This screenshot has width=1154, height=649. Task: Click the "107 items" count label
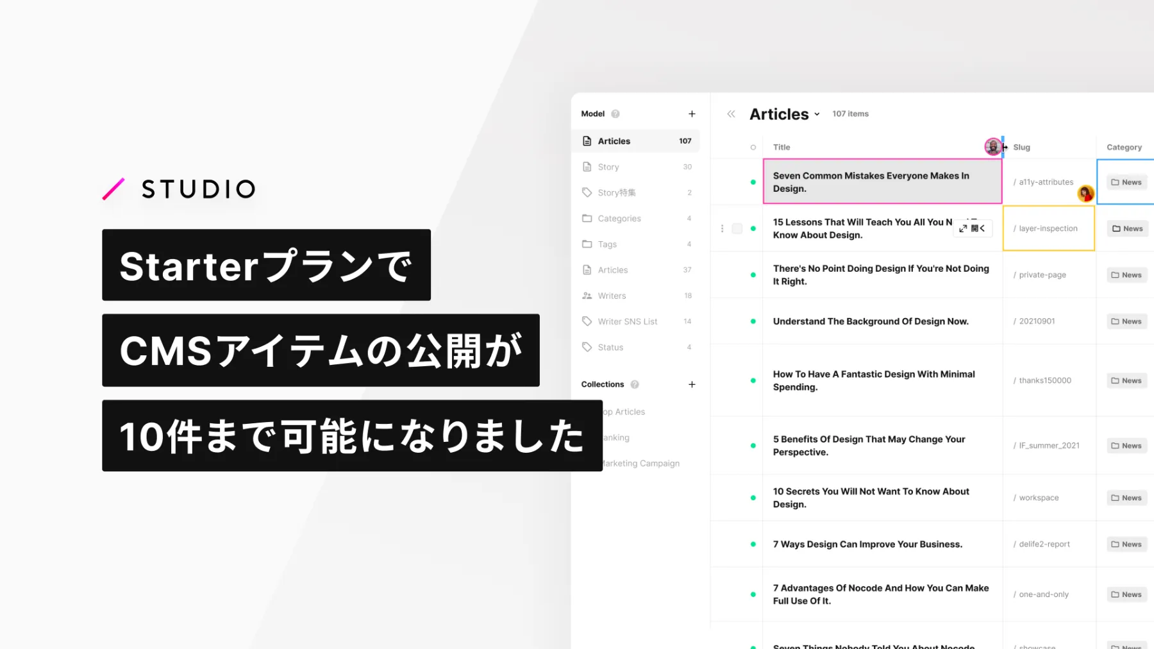click(850, 114)
